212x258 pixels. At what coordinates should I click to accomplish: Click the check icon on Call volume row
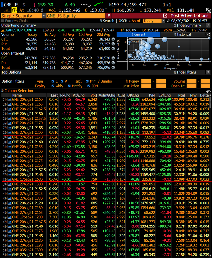[x=113, y=39]
